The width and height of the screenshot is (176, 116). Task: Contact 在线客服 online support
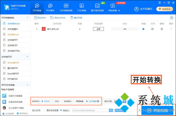pyautogui.click(x=8, y=113)
